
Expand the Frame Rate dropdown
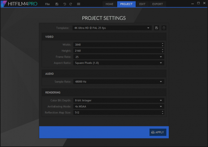click(x=118, y=57)
